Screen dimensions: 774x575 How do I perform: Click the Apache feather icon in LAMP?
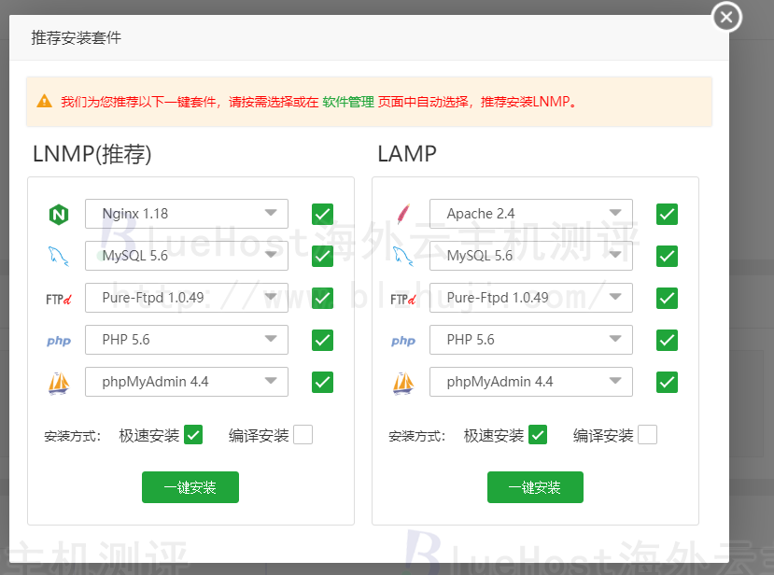click(x=403, y=214)
